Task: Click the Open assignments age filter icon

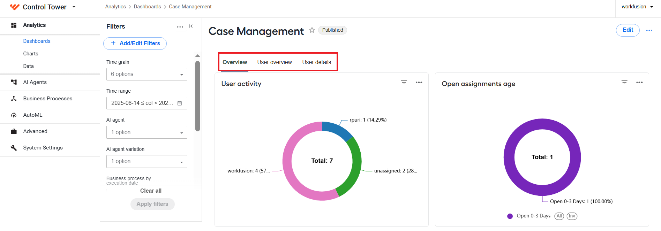Action: click(624, 82)
